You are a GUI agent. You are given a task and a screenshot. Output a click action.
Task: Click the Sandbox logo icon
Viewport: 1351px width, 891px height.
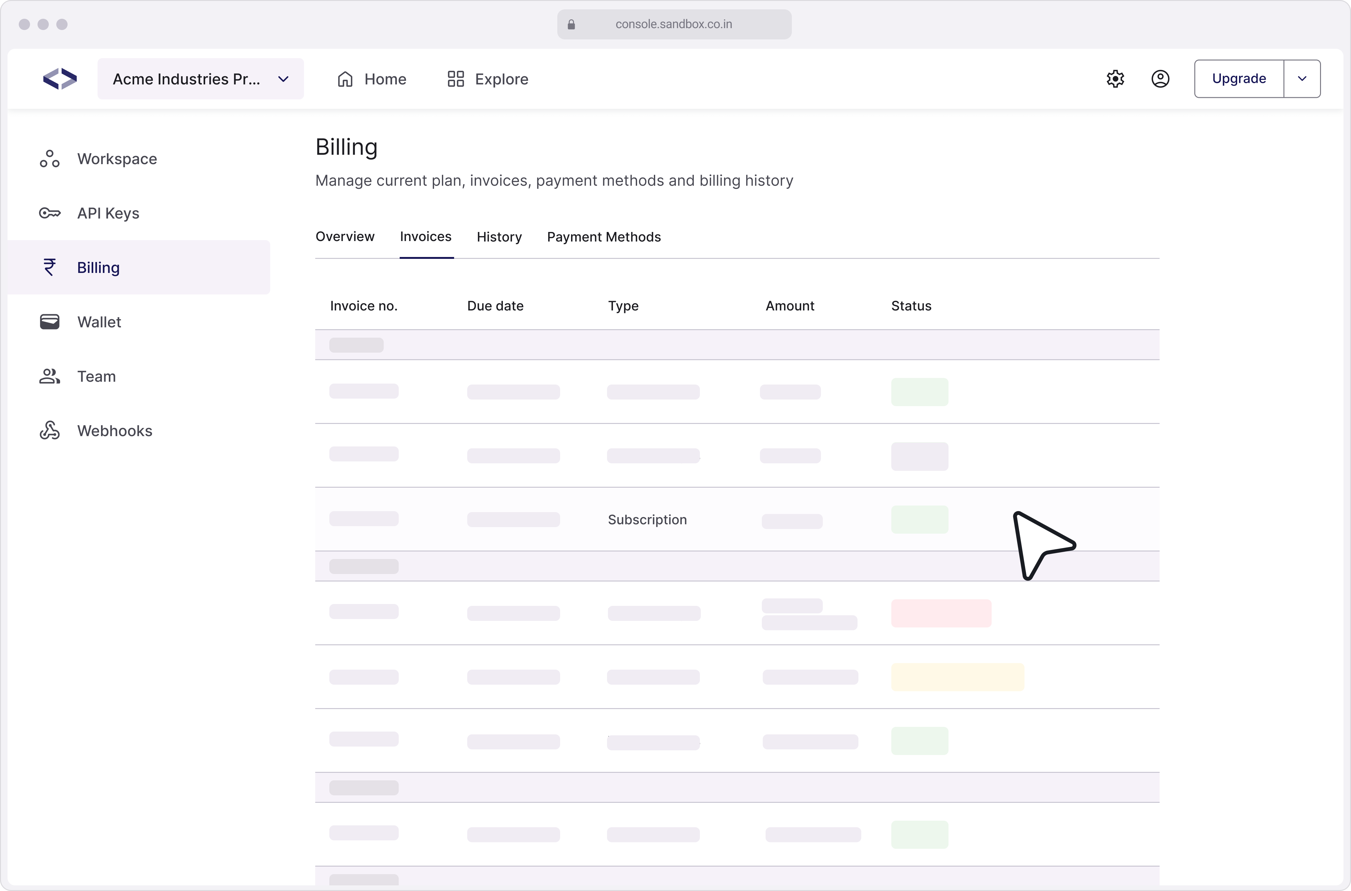pyautogui.click(x=60, y=79)
